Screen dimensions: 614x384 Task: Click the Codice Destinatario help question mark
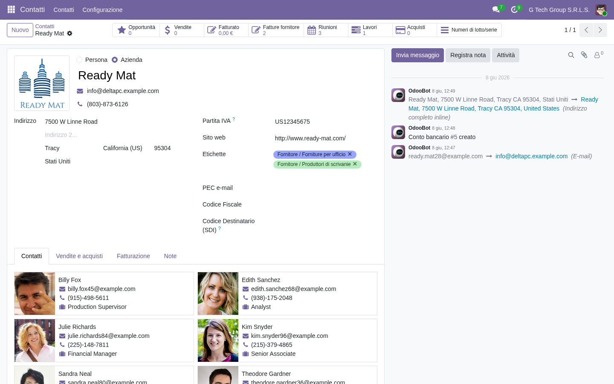(220, 229)
